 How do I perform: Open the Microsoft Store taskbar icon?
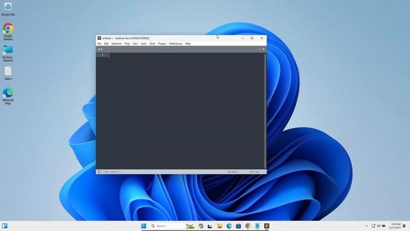click(x=238, y=226)
